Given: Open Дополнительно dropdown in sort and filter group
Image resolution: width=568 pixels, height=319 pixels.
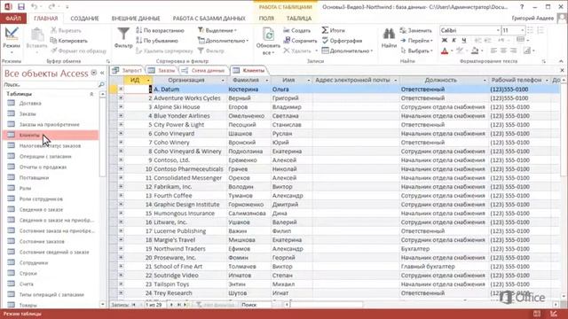Looking at the screenshot, I should coord(223,41).
